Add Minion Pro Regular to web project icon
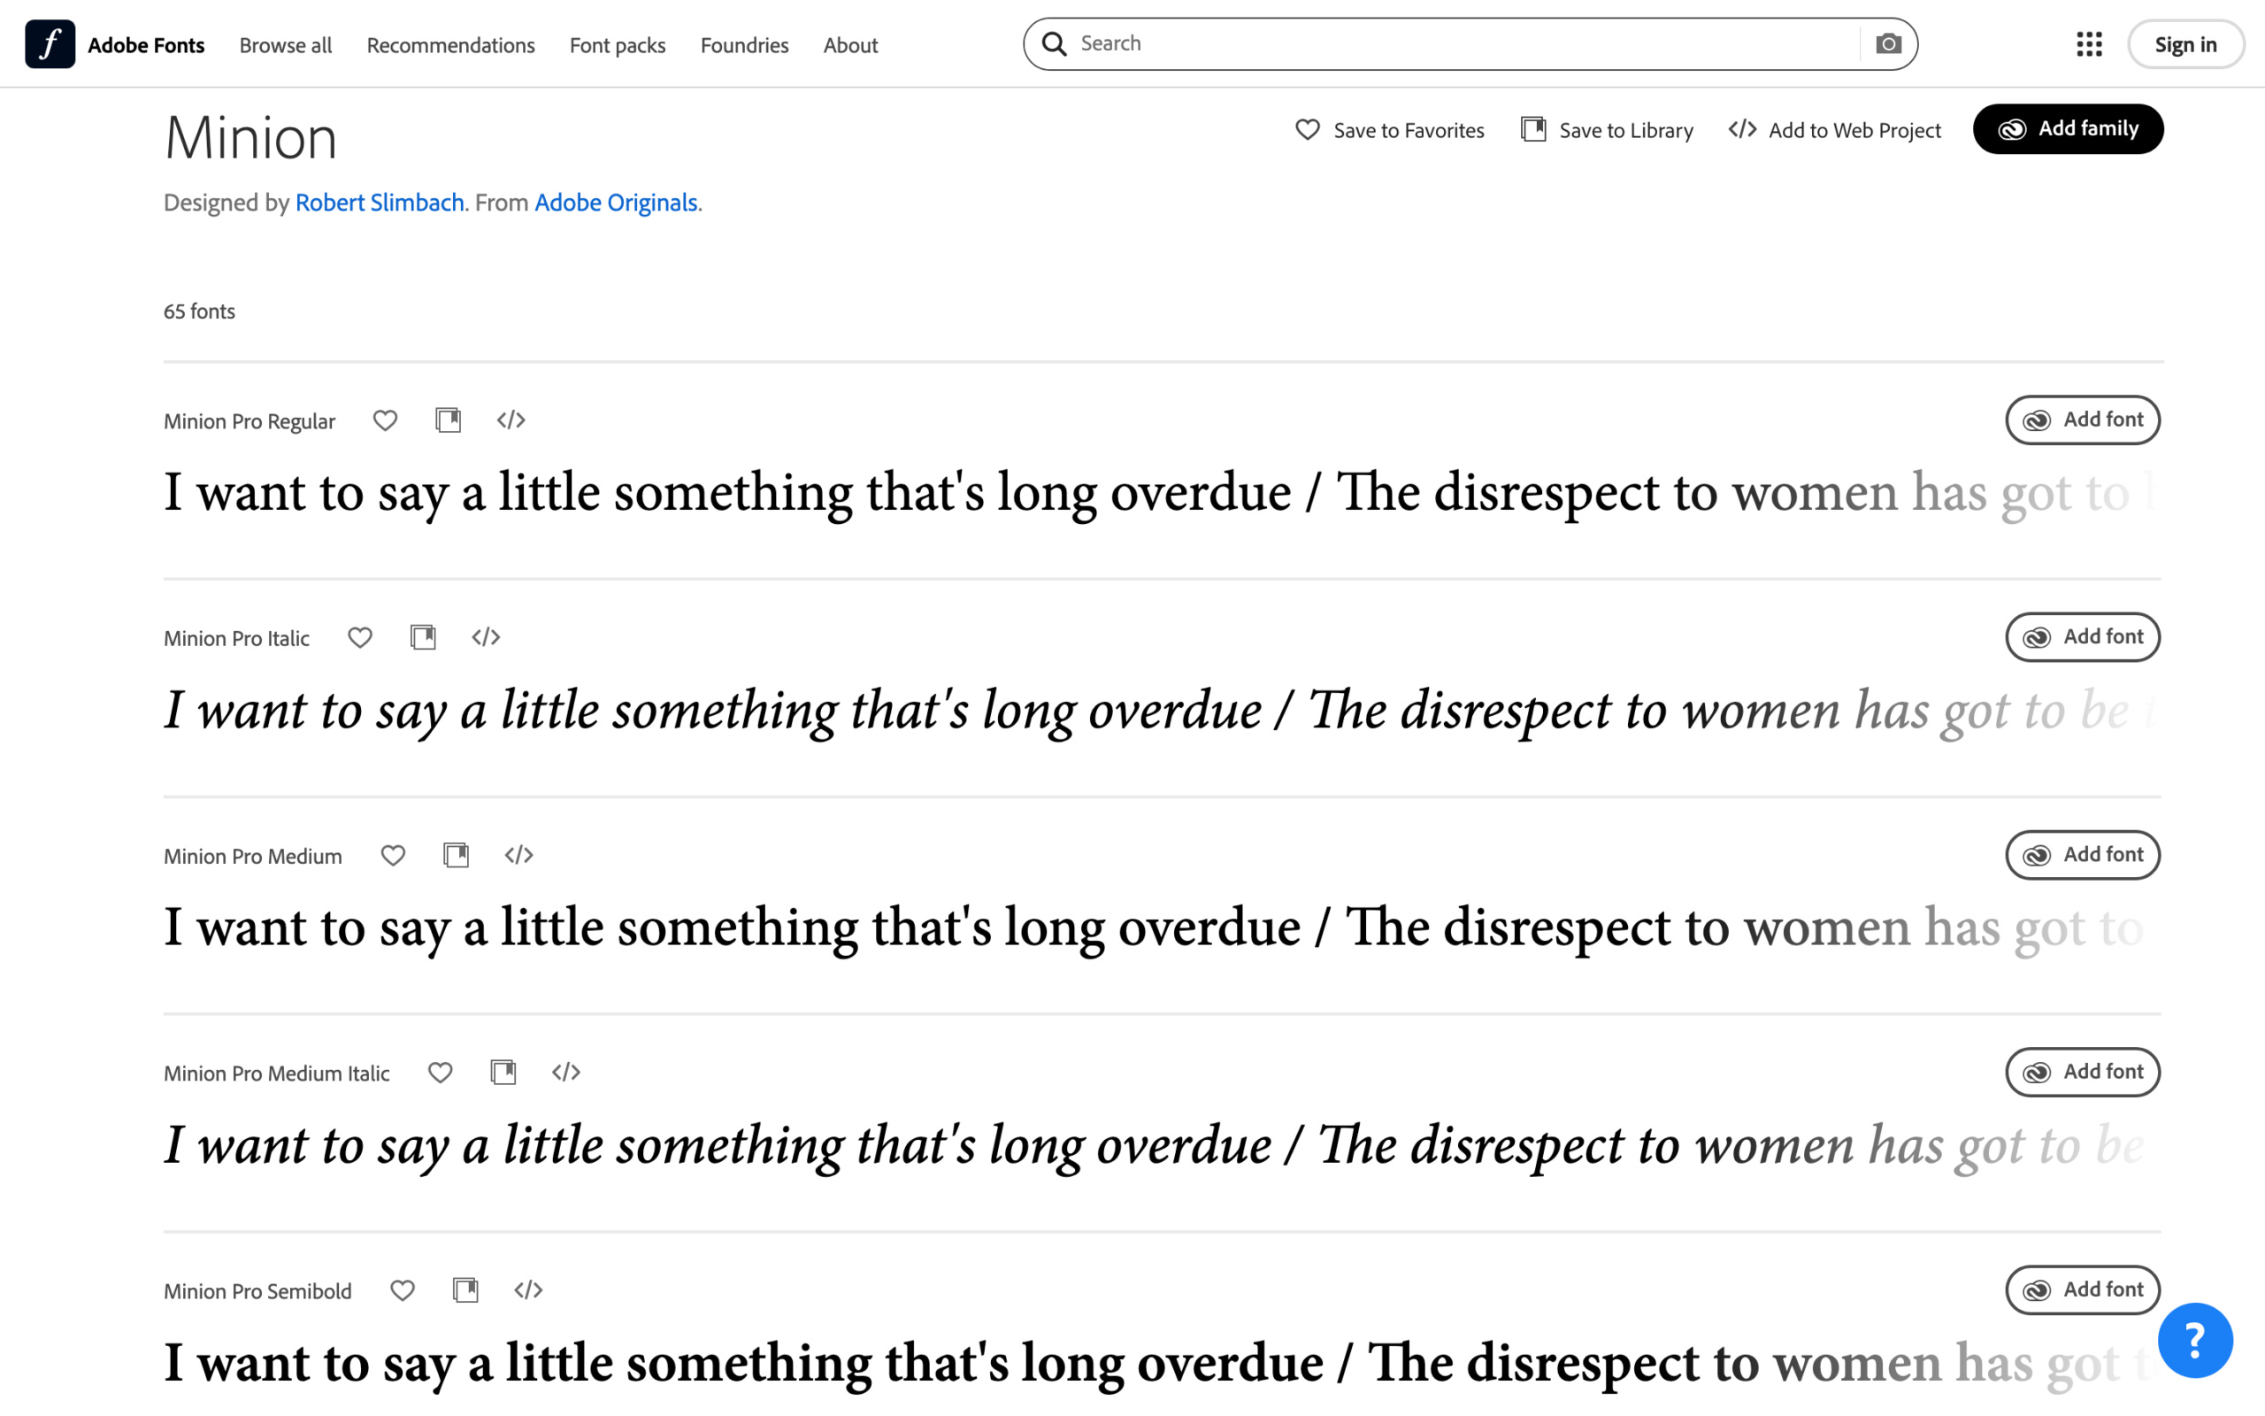Viewport: 2265px width, 1416px height. tap(511, 420)
